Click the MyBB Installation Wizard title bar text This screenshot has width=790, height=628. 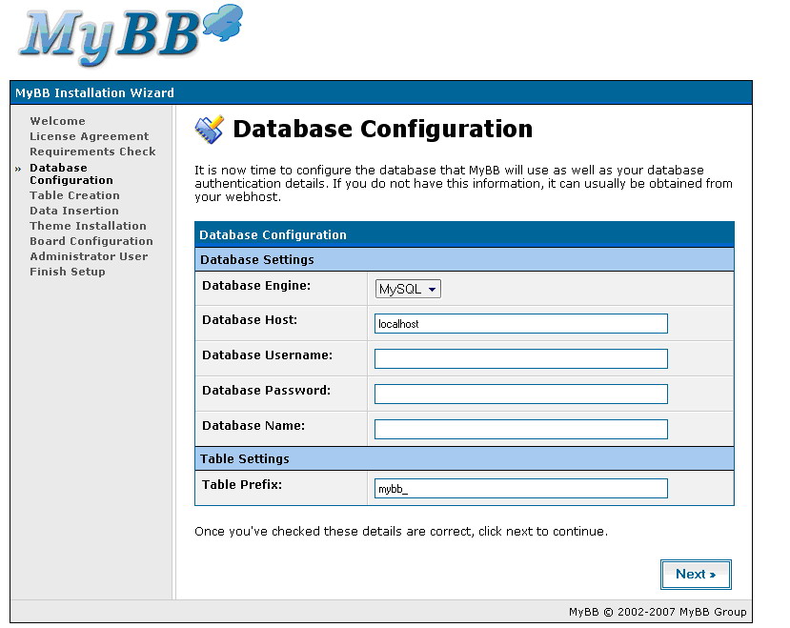[94, 92]
